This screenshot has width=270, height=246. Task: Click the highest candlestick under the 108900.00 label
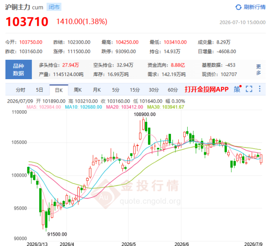tap(143, 124)
